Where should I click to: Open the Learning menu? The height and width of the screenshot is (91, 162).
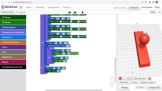click(40, 7)
